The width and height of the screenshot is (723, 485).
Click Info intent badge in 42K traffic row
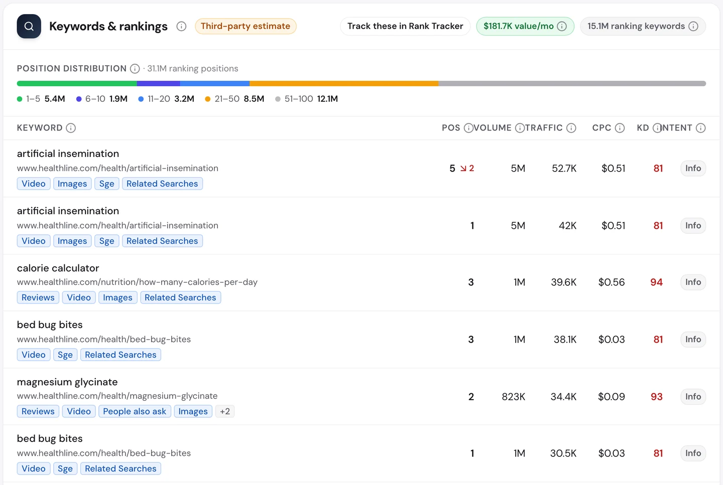click(693, 226)
